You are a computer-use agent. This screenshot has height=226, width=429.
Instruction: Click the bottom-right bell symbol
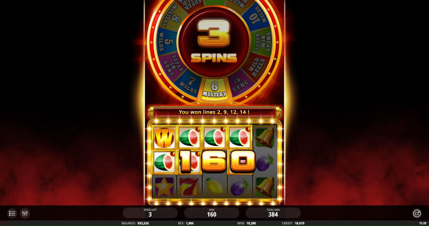click(x=265, y=187)
